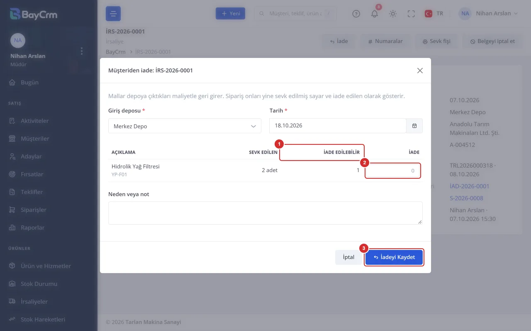This screenshot has width=531, height=331.
Task: Click the Tarih date input field
Action: click(338, 126)
